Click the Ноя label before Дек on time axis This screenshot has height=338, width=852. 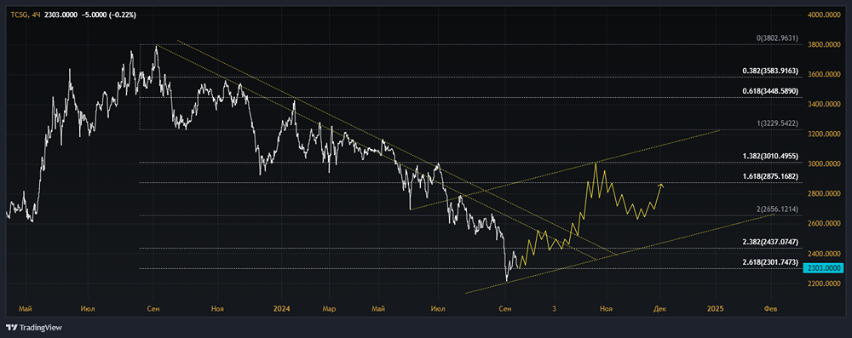pyautogui.click(x=607, y=309)
